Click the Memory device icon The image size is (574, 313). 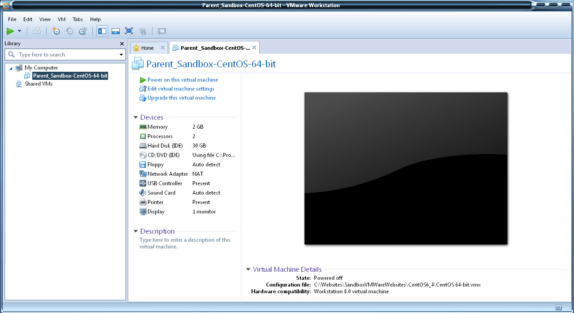[x=143, y=127]
